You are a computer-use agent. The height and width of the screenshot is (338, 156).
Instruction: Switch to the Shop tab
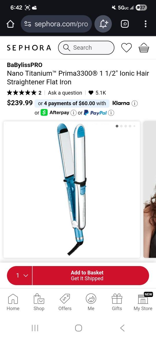click(x=39, y=302)
